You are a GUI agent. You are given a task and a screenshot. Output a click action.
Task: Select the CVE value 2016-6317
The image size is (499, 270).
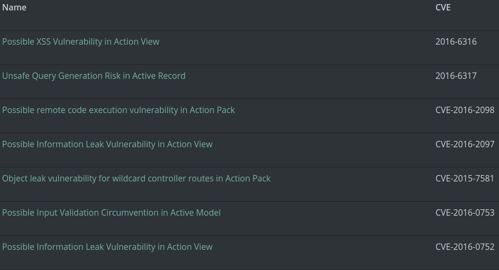[x=456, y=76]
